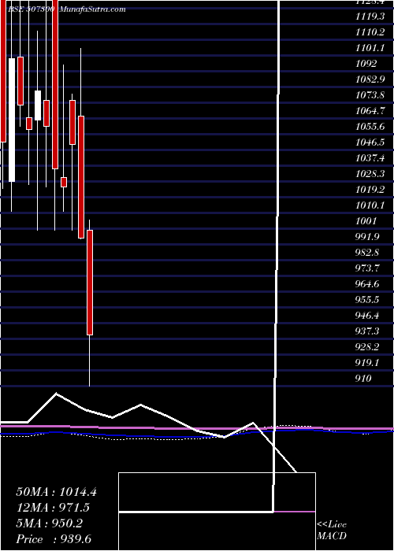Click the price label 955.5

(367, 300)
